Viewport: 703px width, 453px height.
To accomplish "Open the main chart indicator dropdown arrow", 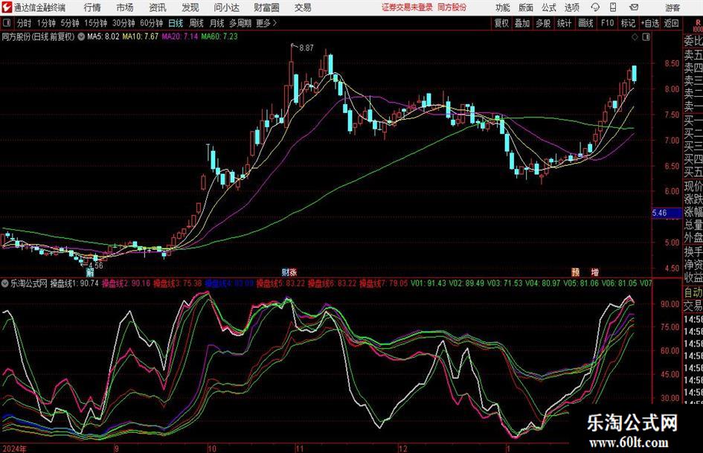I will [81, 36].
